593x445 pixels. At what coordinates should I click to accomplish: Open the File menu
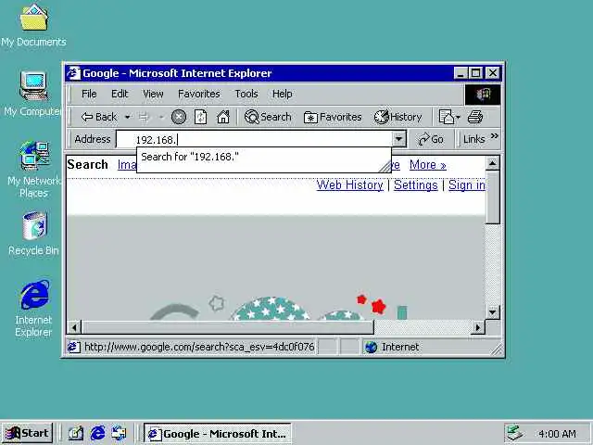pyautogui.click(x=89, y=94)
